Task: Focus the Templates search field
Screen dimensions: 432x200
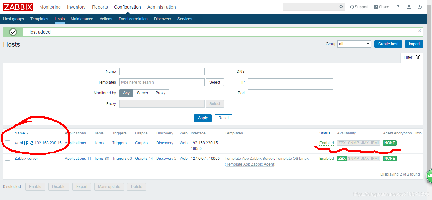Action: (162, 82)
